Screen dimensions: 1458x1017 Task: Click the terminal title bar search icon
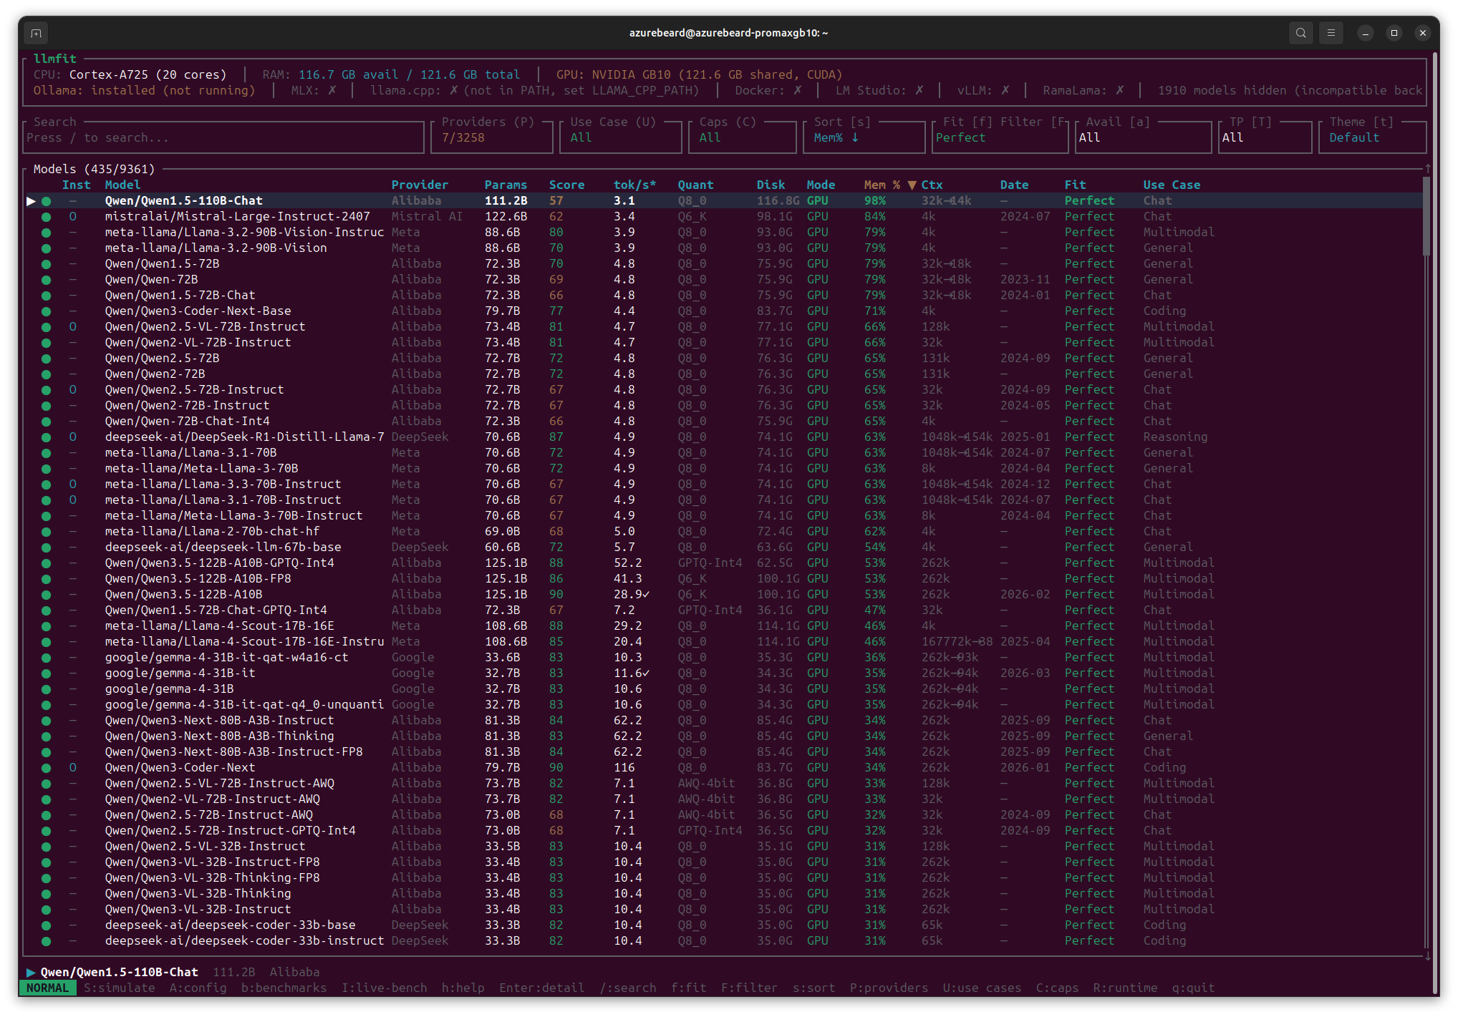(x=1301, y=33)
